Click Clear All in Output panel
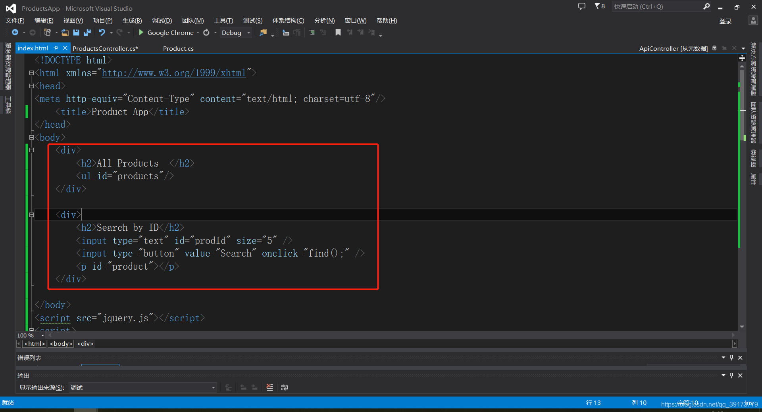 (270, 387)
